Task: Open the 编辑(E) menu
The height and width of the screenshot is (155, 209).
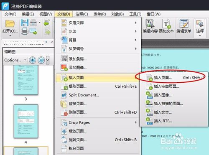Action: pos(28,14)
